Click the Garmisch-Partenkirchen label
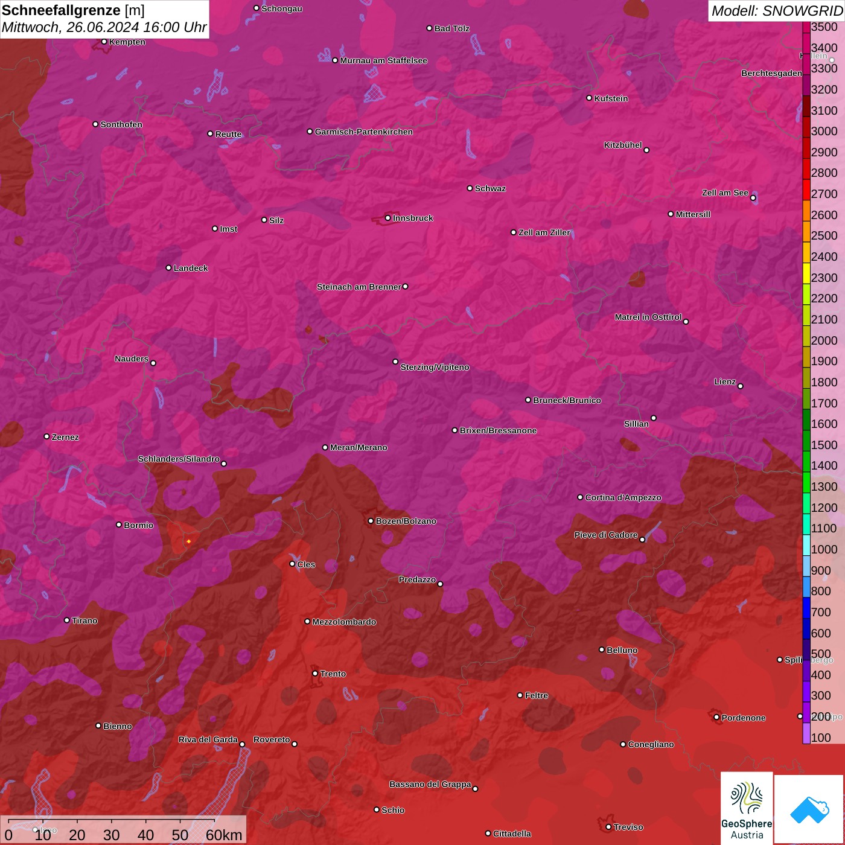The image size is (845, 845). click(364, 132)
